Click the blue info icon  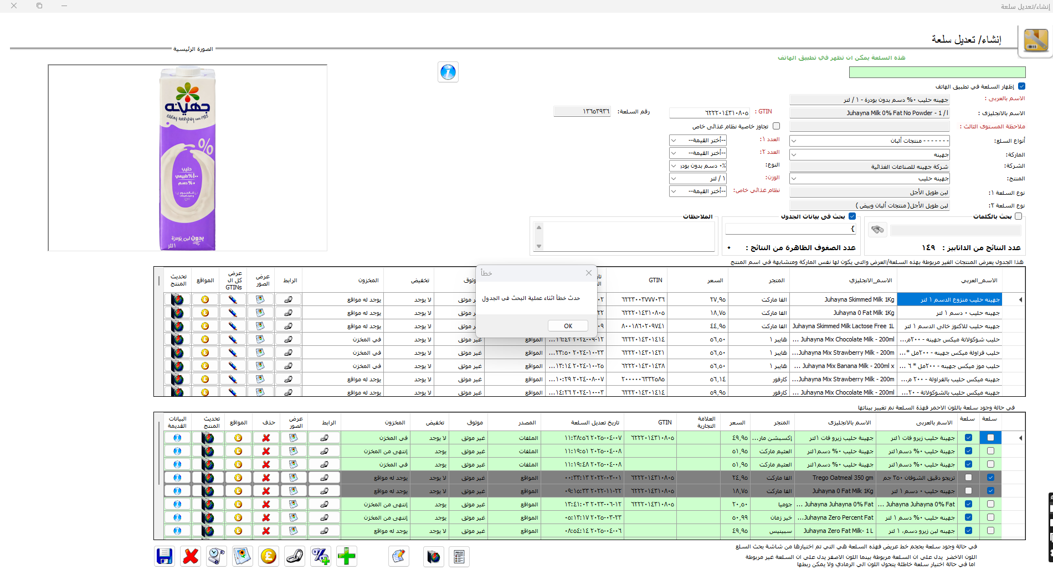point(448,72)
